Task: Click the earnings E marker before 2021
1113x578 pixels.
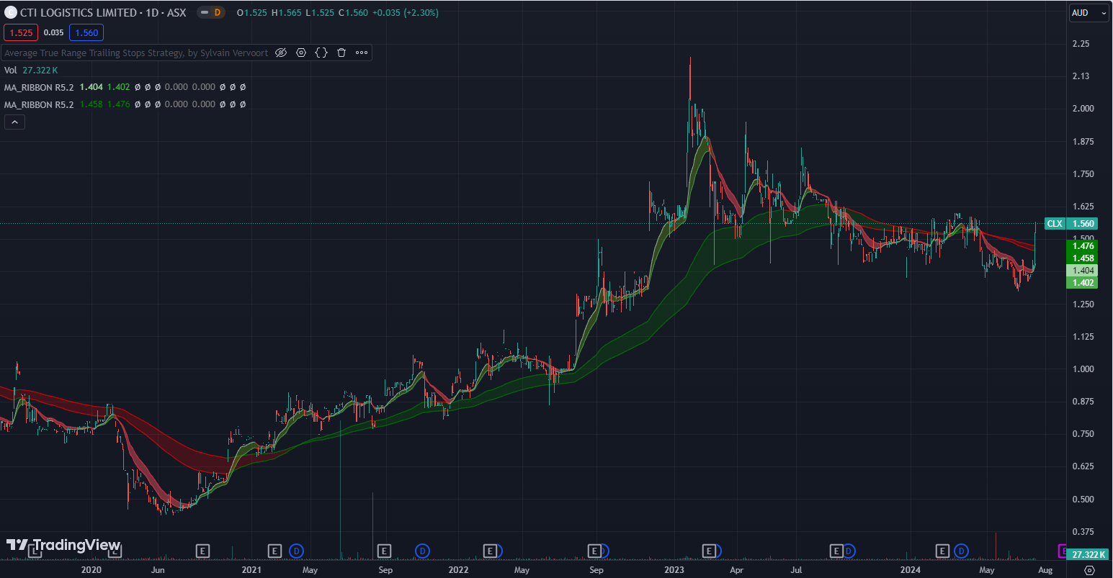Action: [203, 551]
